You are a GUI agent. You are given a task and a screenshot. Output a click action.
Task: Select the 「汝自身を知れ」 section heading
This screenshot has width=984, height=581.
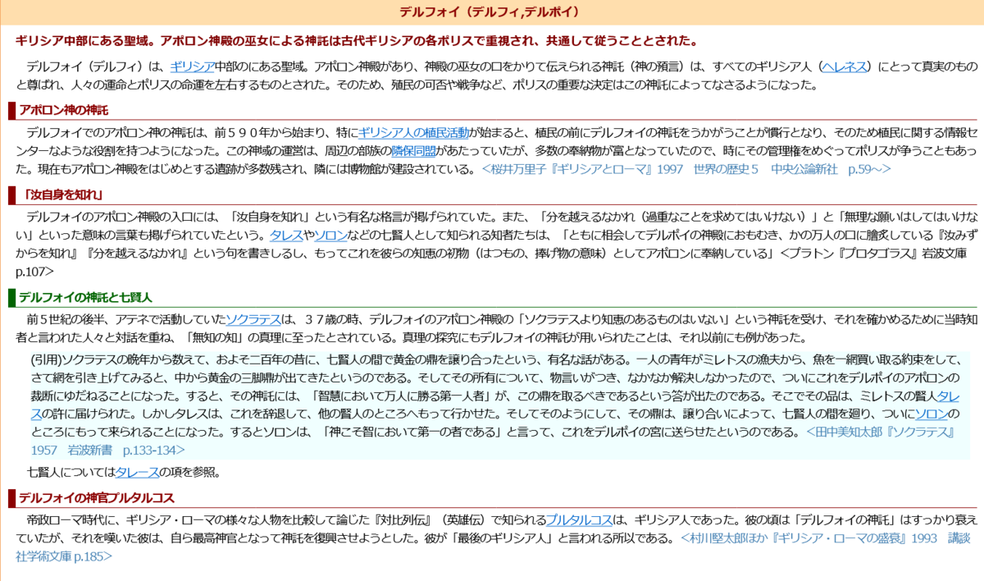pos(62,194)
